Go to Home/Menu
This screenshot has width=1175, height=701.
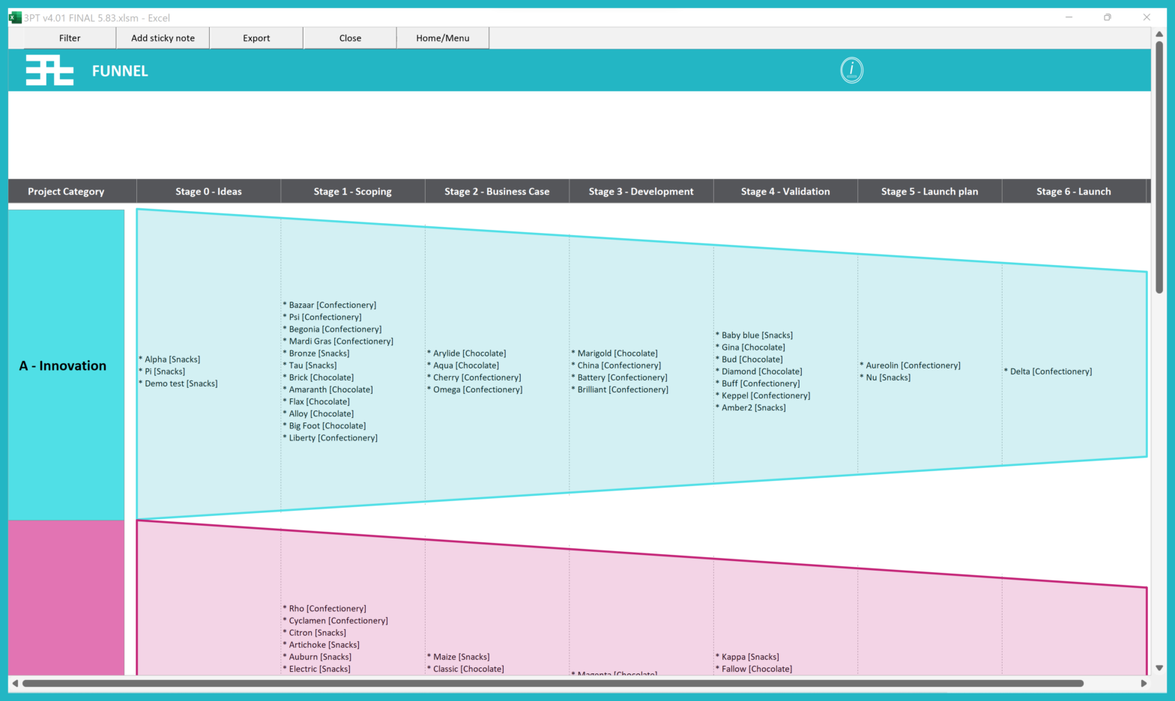coord(443,38)
